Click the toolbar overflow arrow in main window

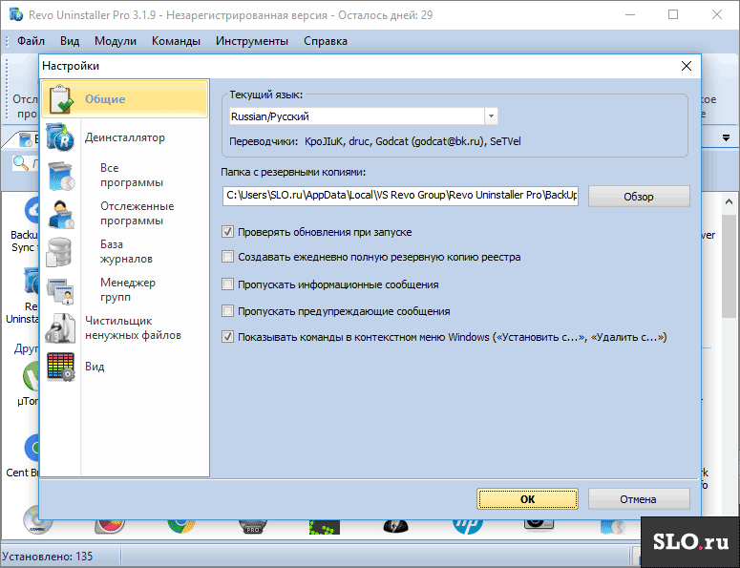tap(726, 138)
